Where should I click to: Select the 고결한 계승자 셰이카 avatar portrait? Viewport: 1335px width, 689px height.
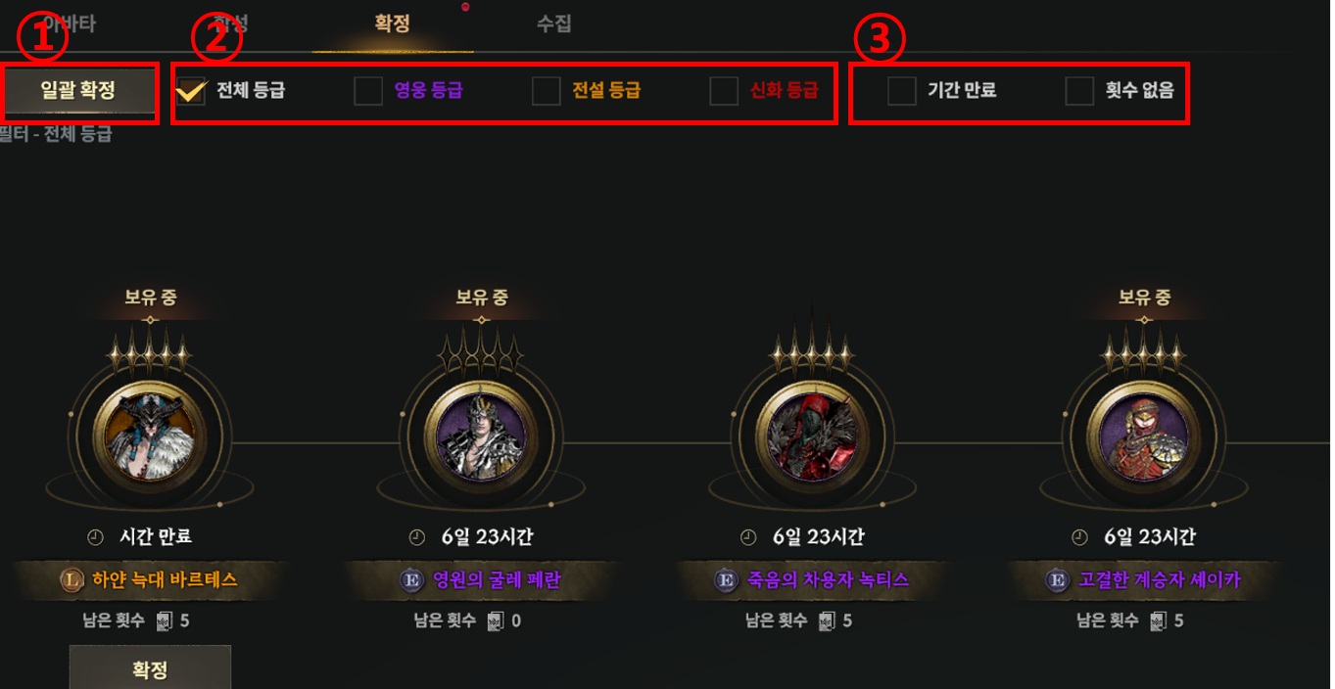point(1143,432)
